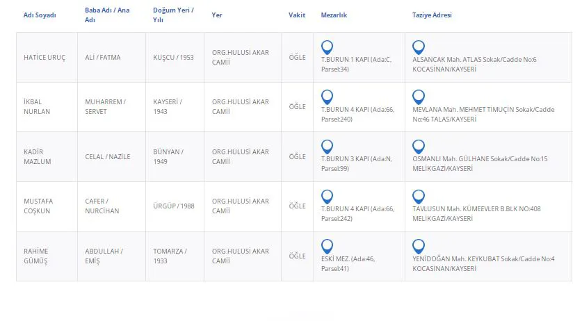Click the Vakit column header
The width and height of the screenshot is (582, 321).
point(297,15)
